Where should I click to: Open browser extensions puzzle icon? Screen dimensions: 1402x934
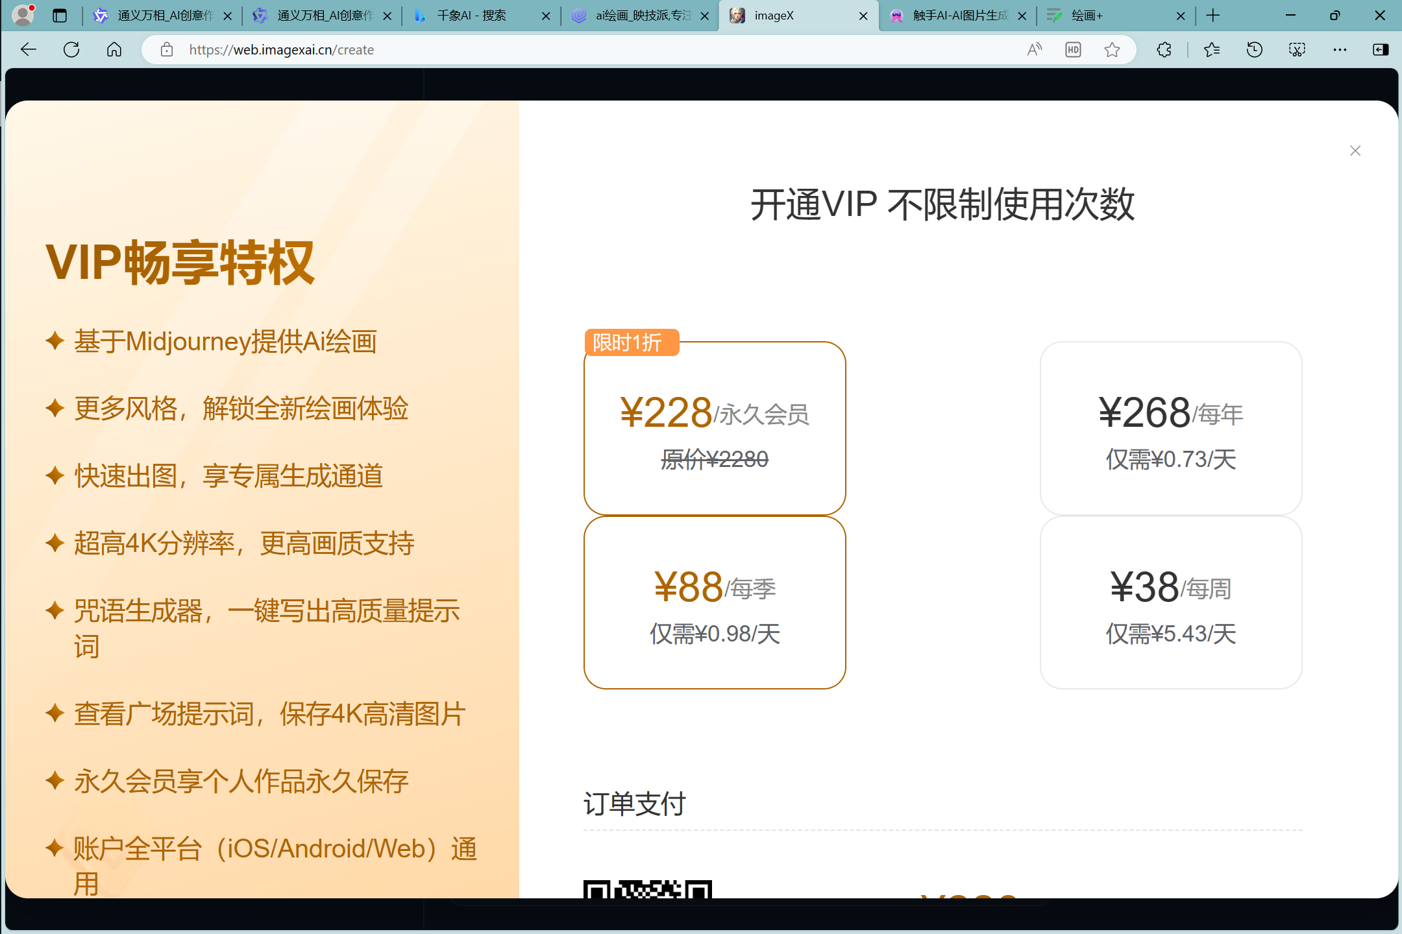[1164, 50]
